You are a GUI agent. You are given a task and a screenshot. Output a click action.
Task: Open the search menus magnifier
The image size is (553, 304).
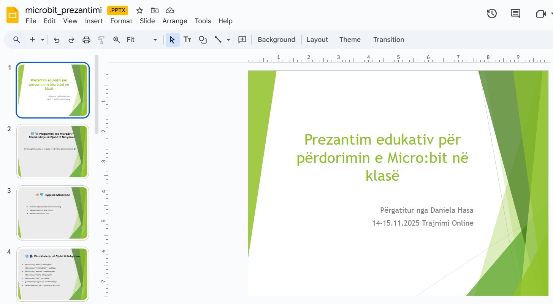tap(16, 40)
